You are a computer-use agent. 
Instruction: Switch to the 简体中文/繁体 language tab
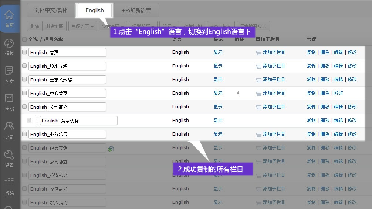click(x=51, y=10)
